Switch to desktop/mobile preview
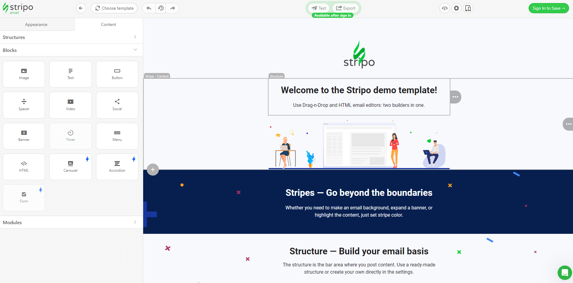The height and width of the screenshot is (283, 573). pos(468,8)
